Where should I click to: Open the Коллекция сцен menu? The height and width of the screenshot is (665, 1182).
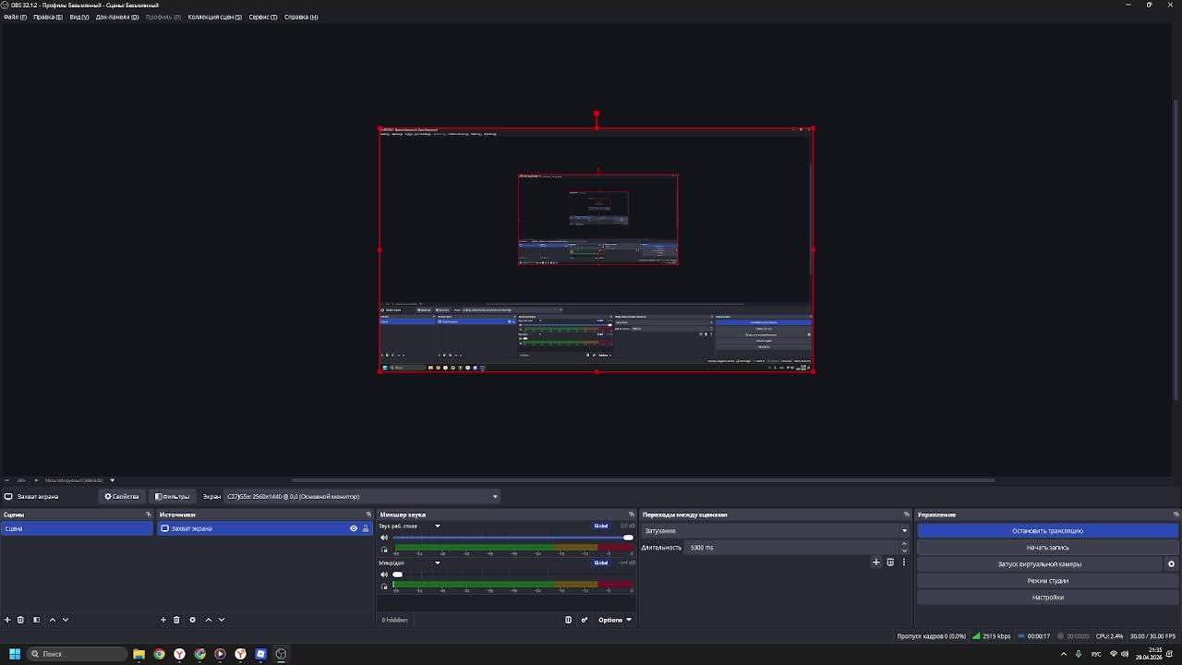[x=214, y=17]
